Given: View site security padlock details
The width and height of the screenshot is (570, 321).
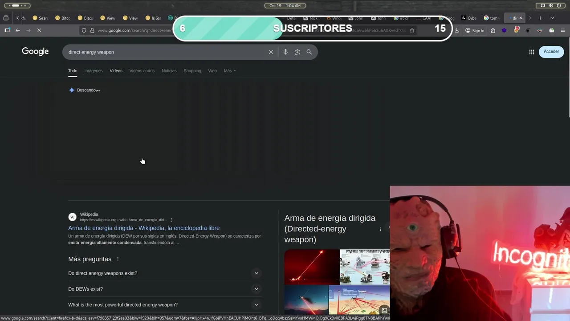Looking at the screenshot, I should pyautogui.click(x=92, y=30).
